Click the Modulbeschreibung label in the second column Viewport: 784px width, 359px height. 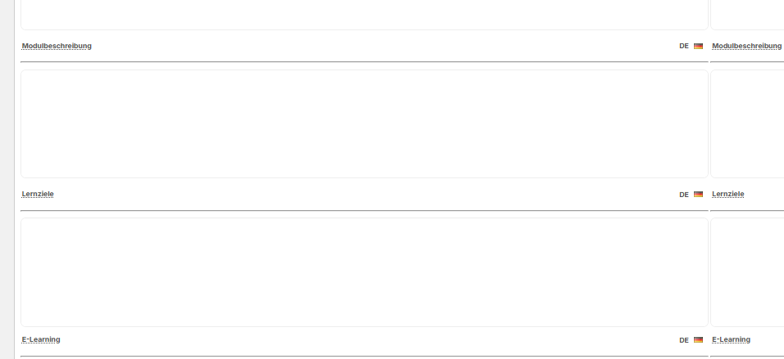[x=746, y=46]
